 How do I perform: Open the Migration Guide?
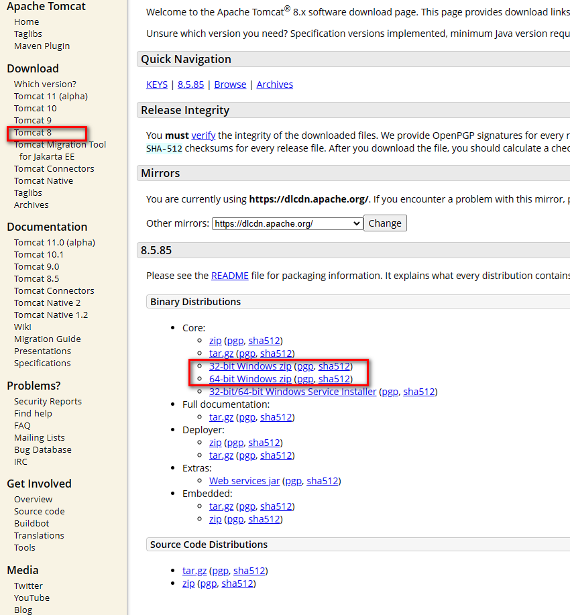pos(48,339)
